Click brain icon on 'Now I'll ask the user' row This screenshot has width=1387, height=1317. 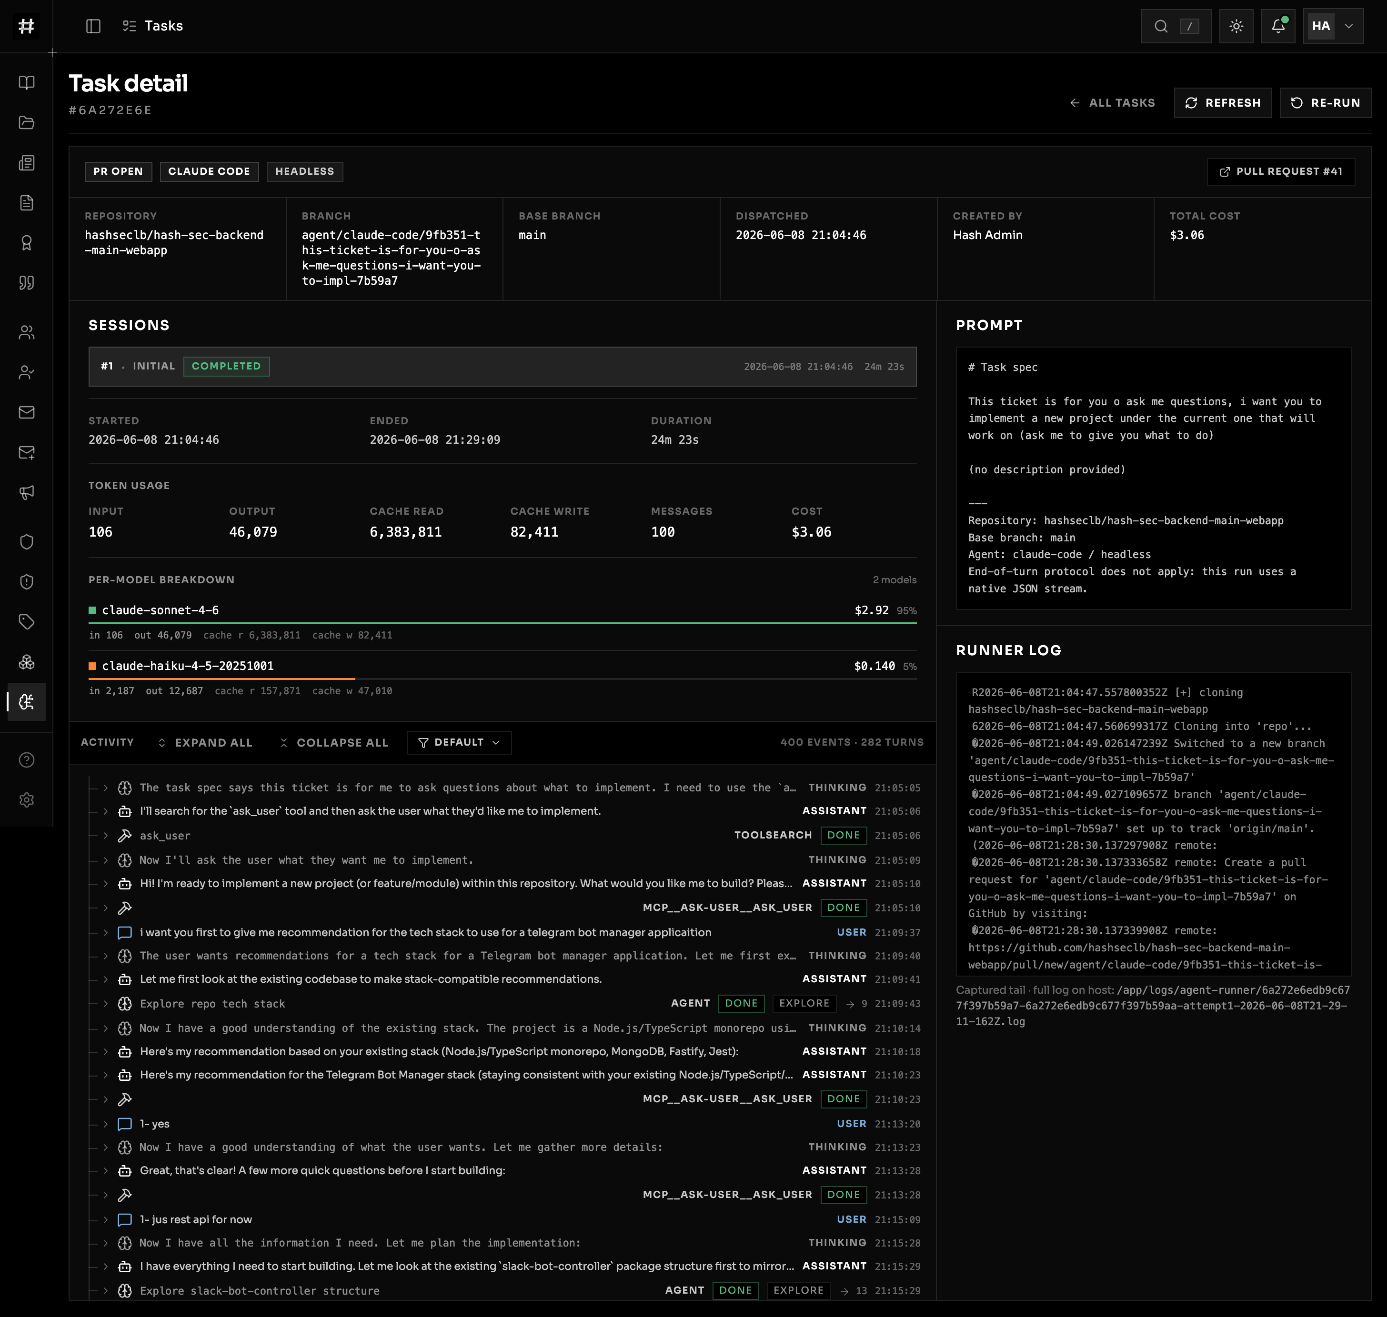click(125, 860)
